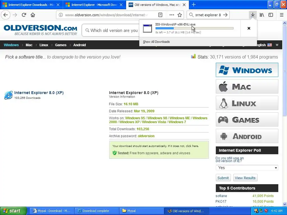Click the IE8 download file icon
Screen dimensions: 287x215
point(147,28)
